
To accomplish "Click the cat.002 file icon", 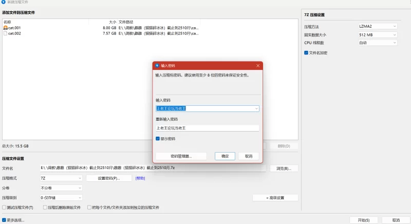I will point(6,33).
